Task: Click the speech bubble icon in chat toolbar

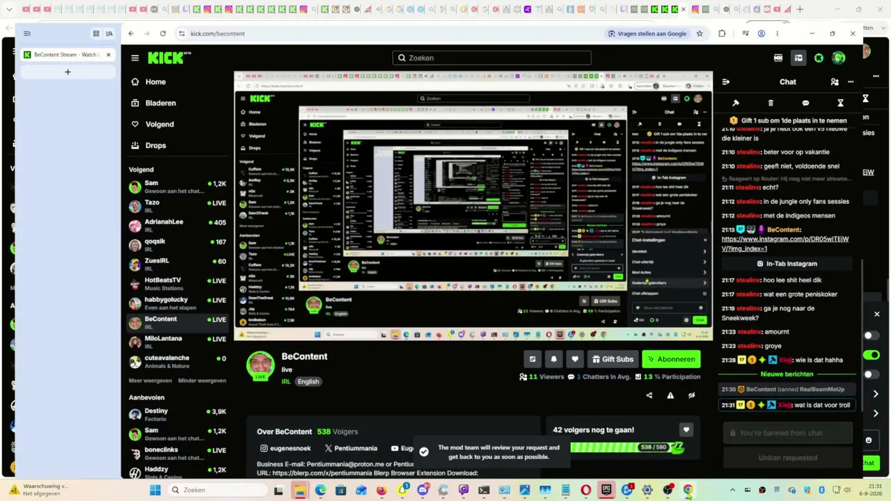Action: [x=805, y=103]
